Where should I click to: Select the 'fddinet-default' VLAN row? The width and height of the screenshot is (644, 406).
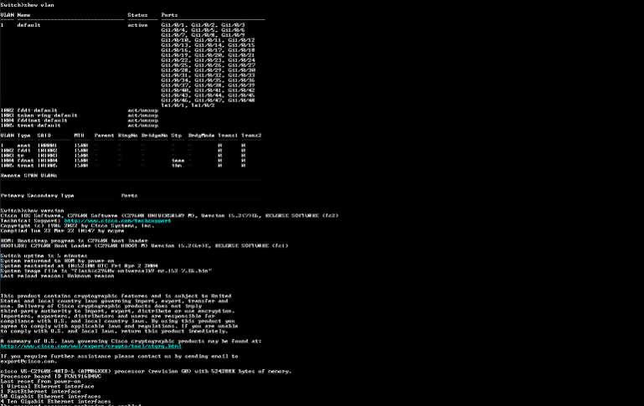pos(80,121)
